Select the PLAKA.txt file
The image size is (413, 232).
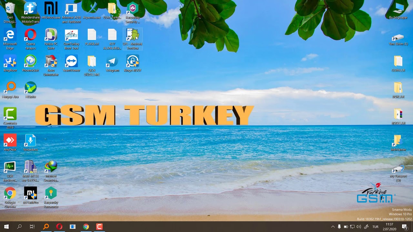[x=92, y=37]
